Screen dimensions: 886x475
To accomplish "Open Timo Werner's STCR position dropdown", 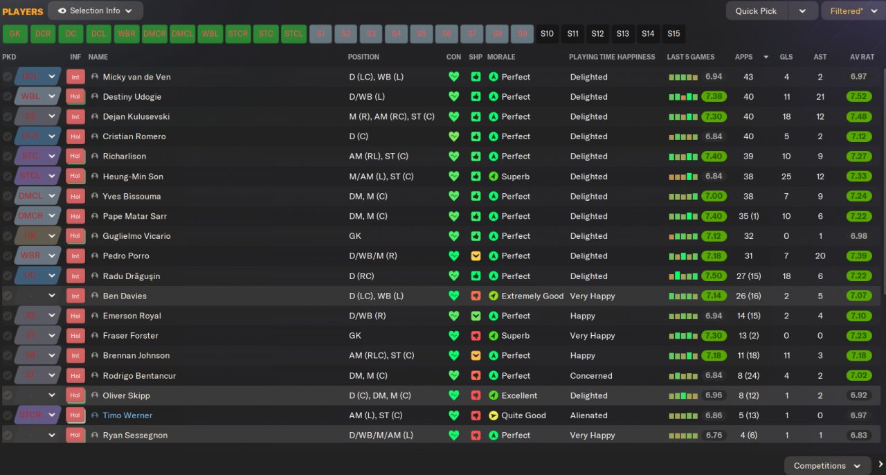I will coord(37,415).
